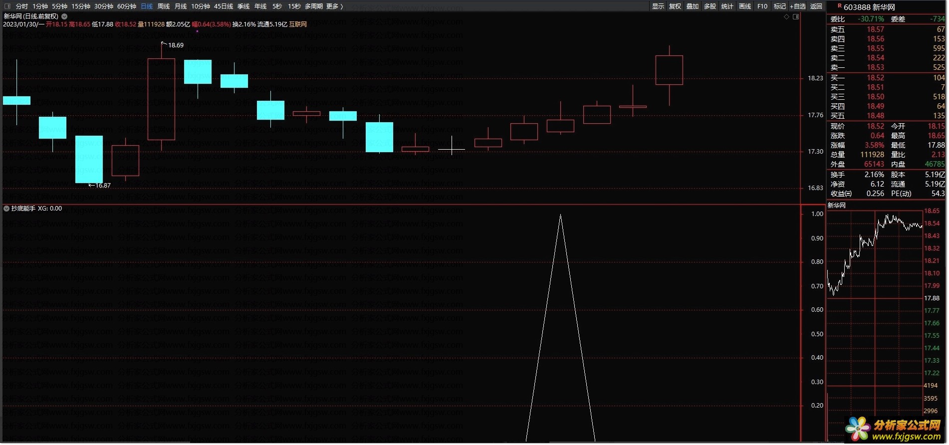Click the 603888 新华网 stock title
The image size is (949, 445).
869,7
